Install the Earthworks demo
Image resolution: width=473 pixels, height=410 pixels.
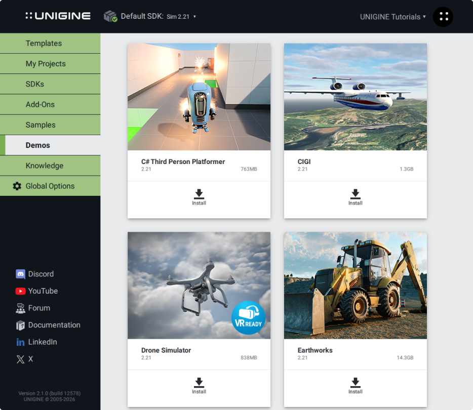[x=356, y=386]
